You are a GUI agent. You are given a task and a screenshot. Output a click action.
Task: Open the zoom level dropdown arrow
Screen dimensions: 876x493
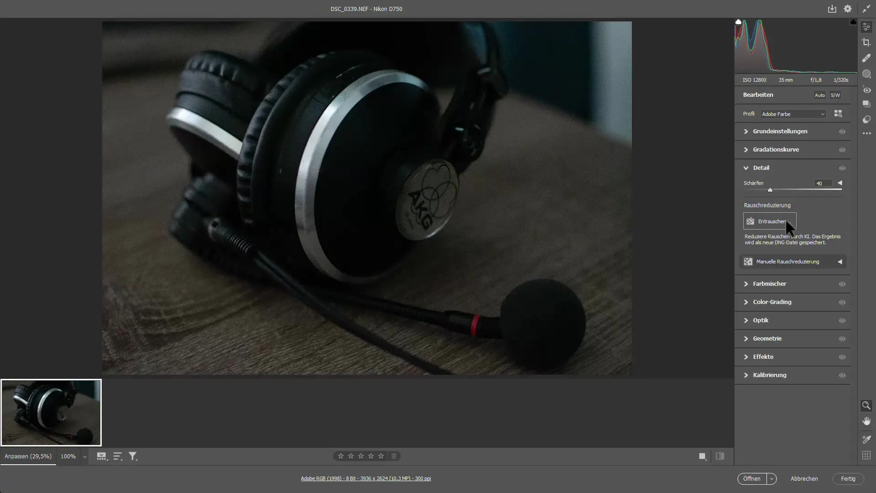point(84,456)
